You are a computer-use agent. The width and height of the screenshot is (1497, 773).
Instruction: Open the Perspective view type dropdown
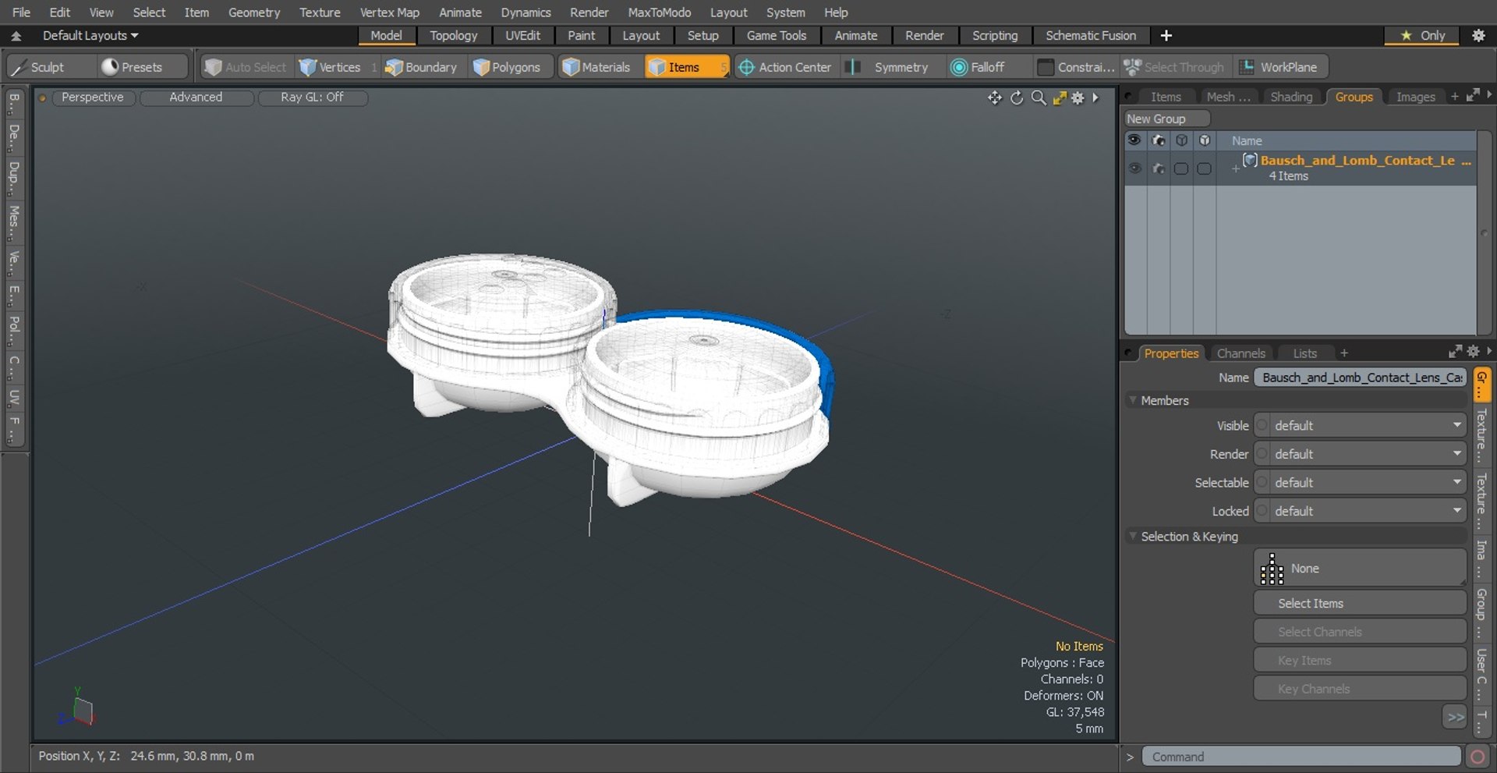pyautogui.click(x=92, y=98)
